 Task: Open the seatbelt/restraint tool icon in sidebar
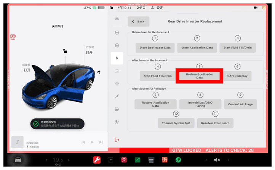click(x=117, y=96)
